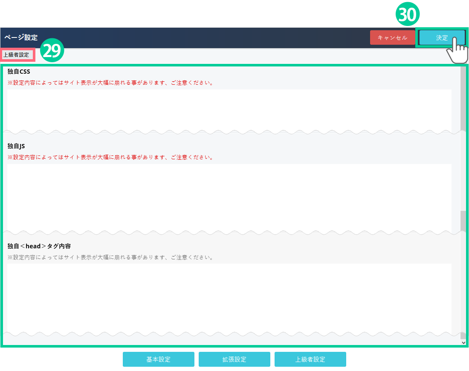This screenshot has height=371, width=469.
Task: Click the scrollbar thumb beside the 独自CSS field
Action: click(463, 98)
